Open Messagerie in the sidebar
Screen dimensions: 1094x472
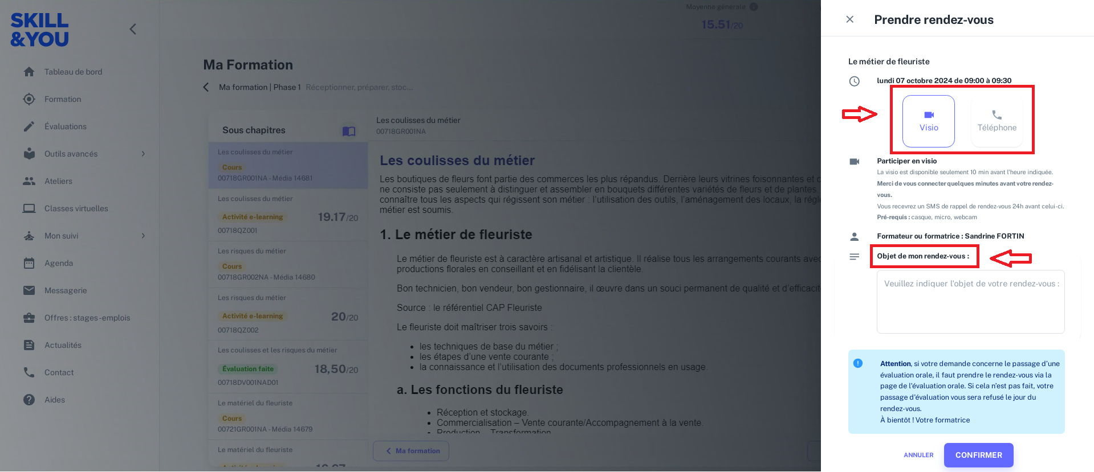(66, 290)
